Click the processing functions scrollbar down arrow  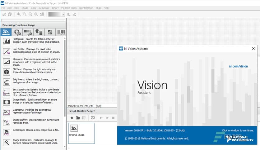point(65,147)
